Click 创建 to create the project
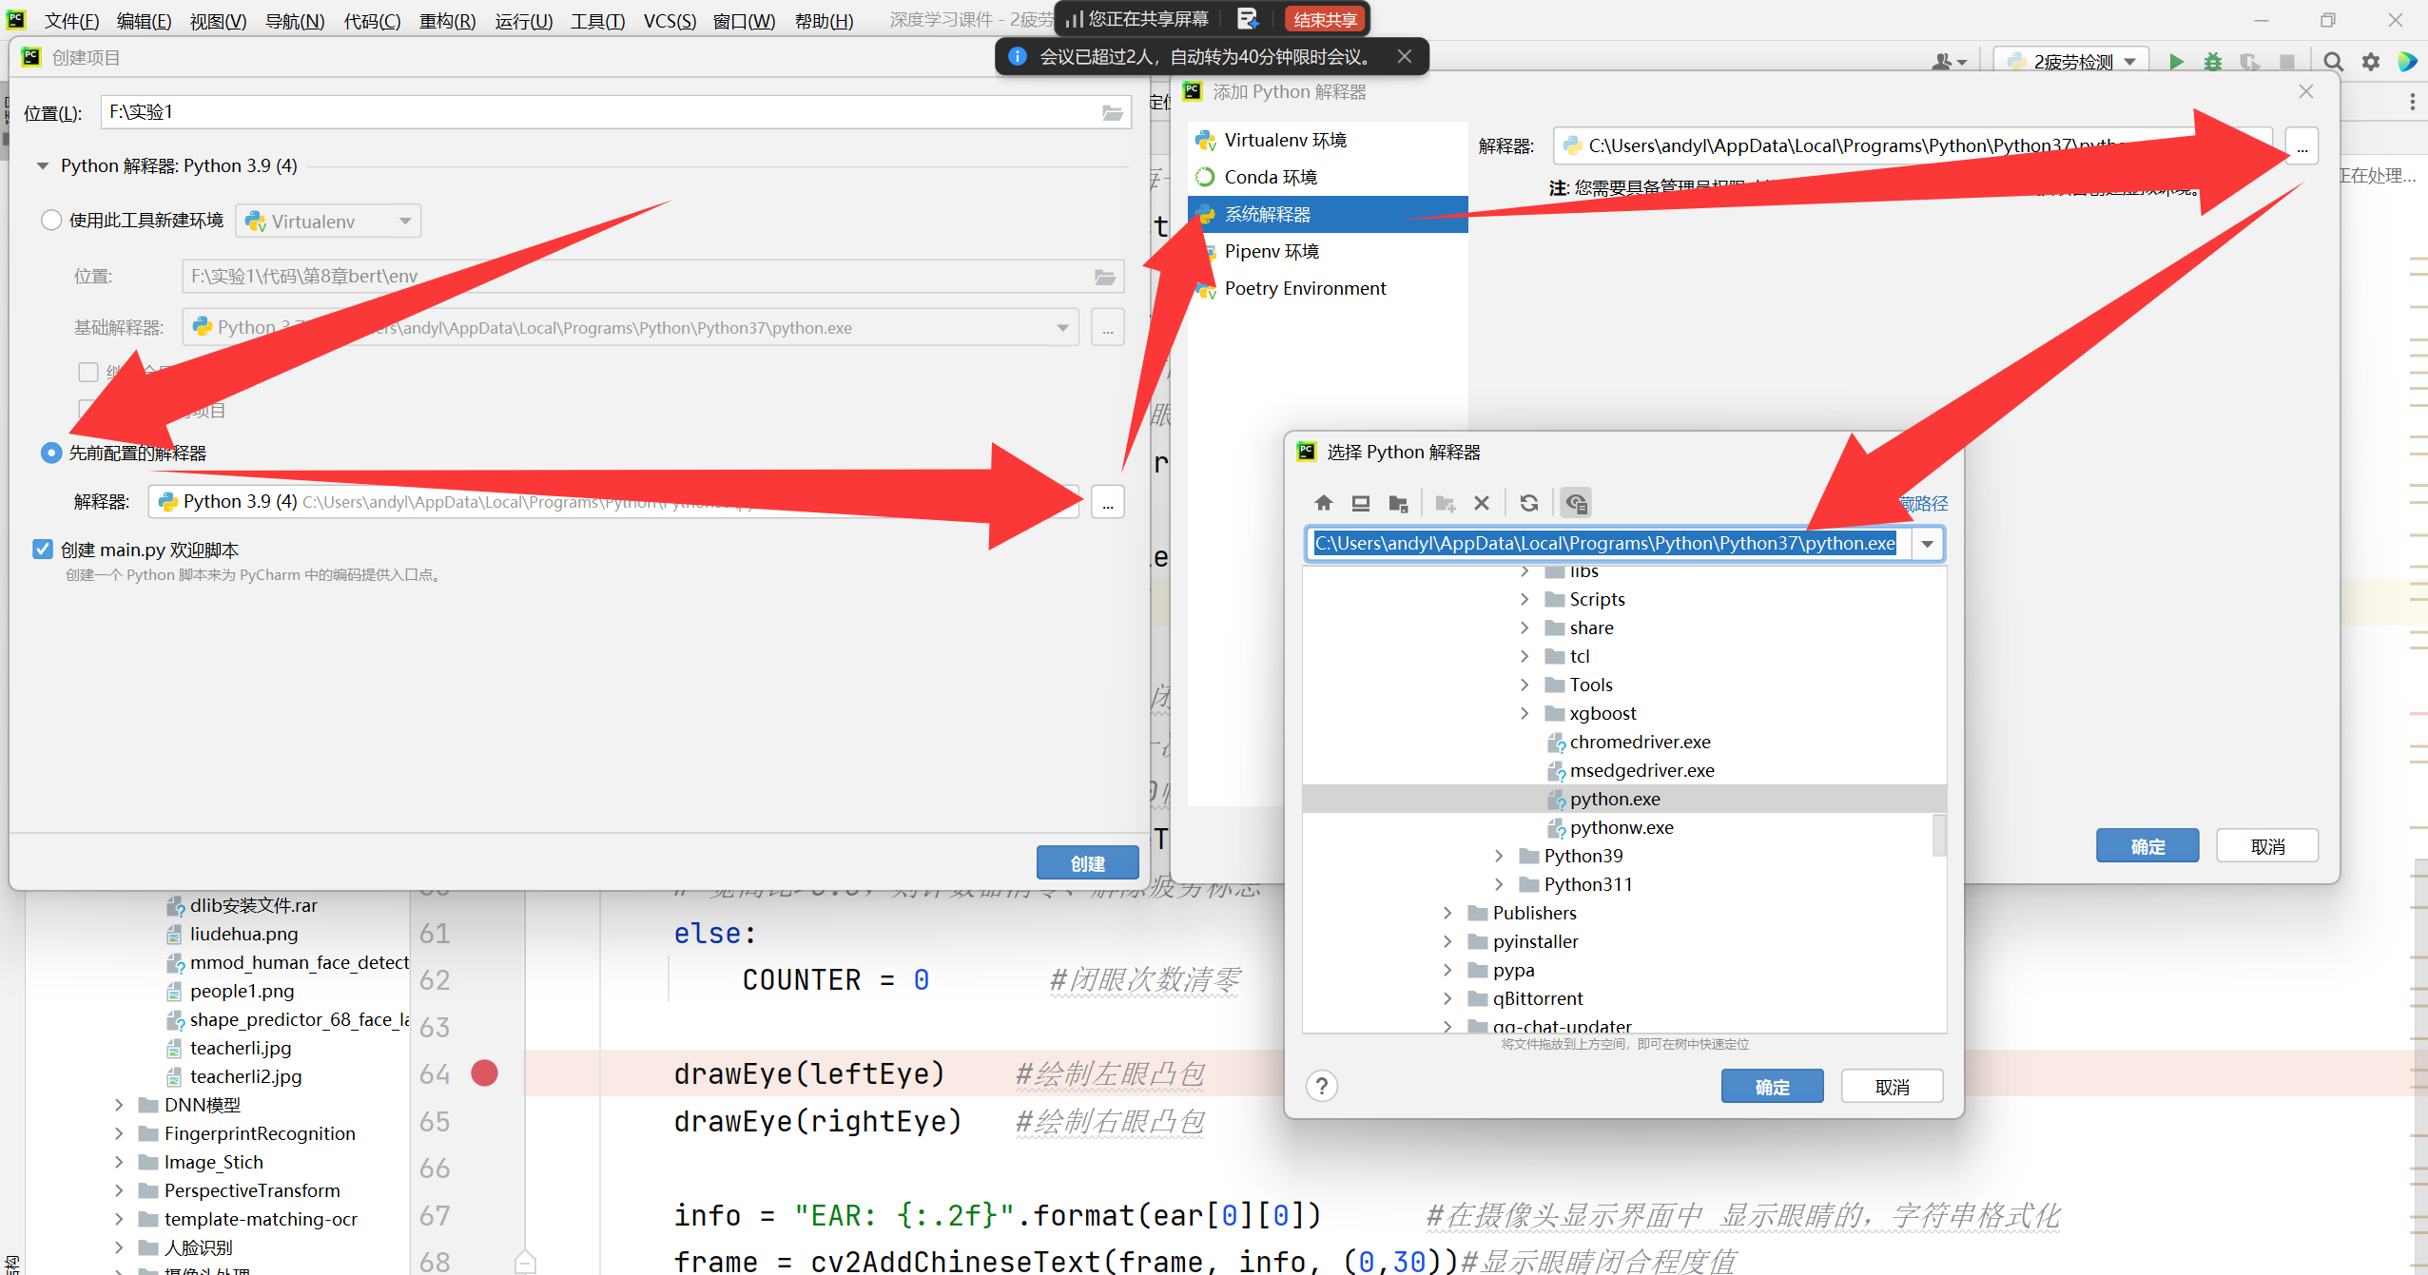 pyautogui.click(x=1087, y=862)
